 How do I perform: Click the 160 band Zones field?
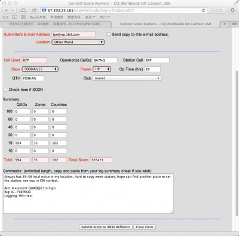pos(41,111)
